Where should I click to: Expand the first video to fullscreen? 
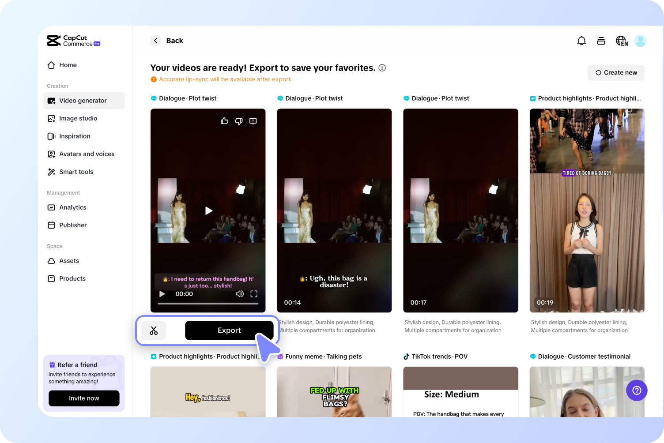point(254,294)
